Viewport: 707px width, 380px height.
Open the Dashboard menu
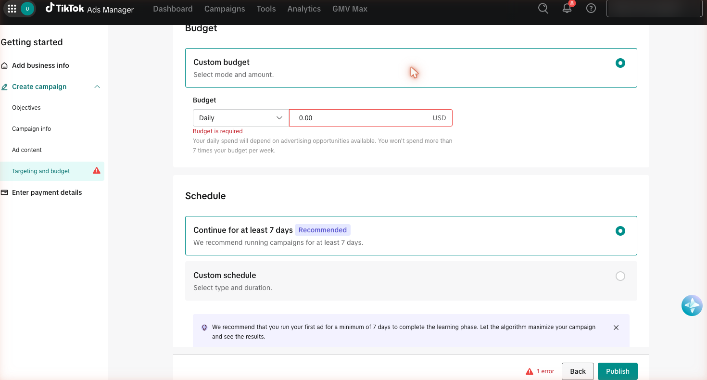pyautogui.click(x=173, y=9)
